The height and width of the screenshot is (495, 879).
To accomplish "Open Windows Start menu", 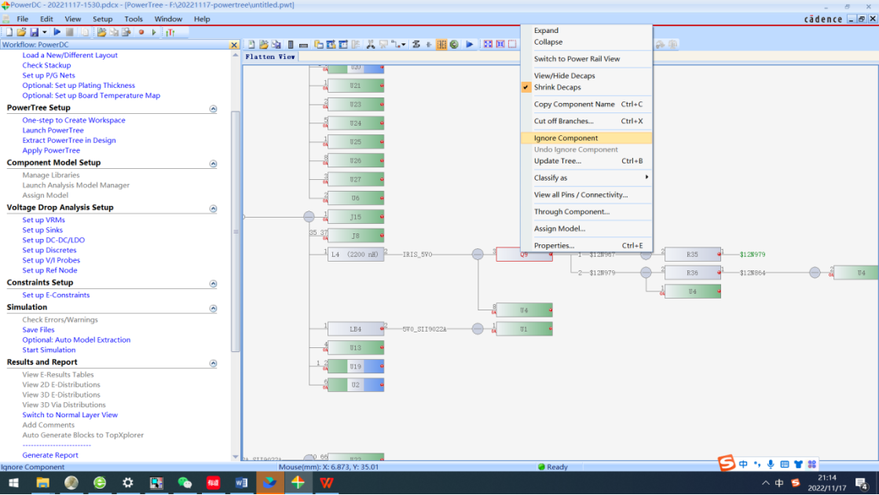I will [13, 482].
